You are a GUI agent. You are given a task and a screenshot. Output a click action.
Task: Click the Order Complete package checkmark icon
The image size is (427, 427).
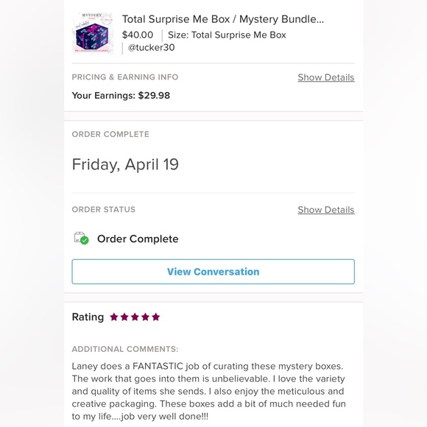82,239
